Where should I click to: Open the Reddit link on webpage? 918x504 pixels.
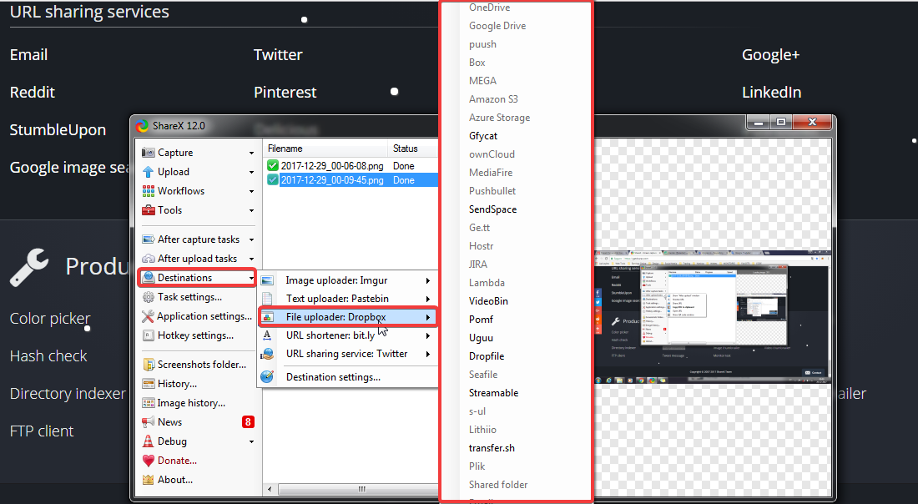click(x=33, y=92)
